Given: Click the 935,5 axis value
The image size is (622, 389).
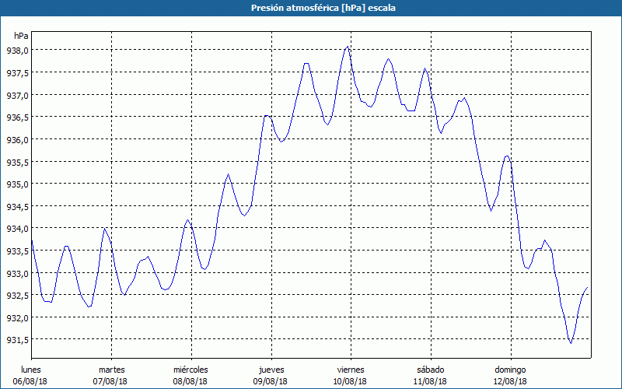Looking at the screenshot, I should coord(17,162).
